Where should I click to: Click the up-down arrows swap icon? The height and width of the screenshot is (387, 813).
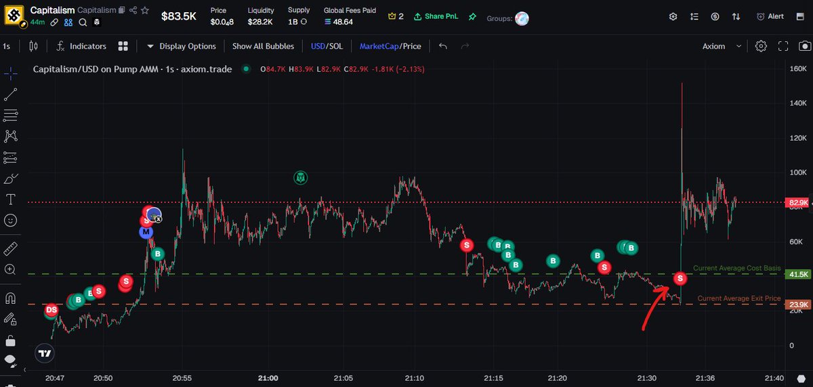(x=737, y=16)
